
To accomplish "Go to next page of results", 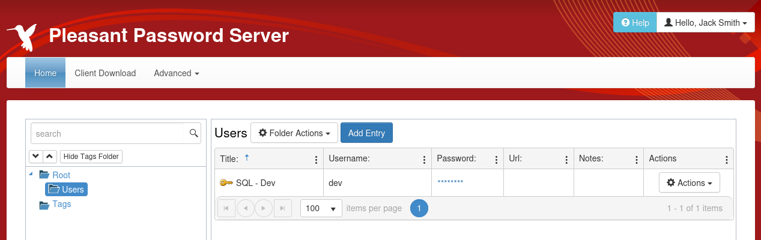I will click(x=264, y=208).
